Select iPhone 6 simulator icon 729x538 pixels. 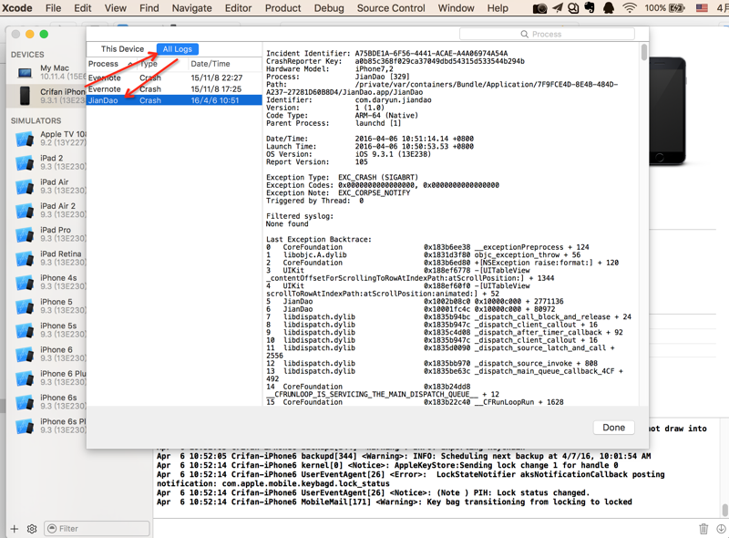(x=25, y=354)
